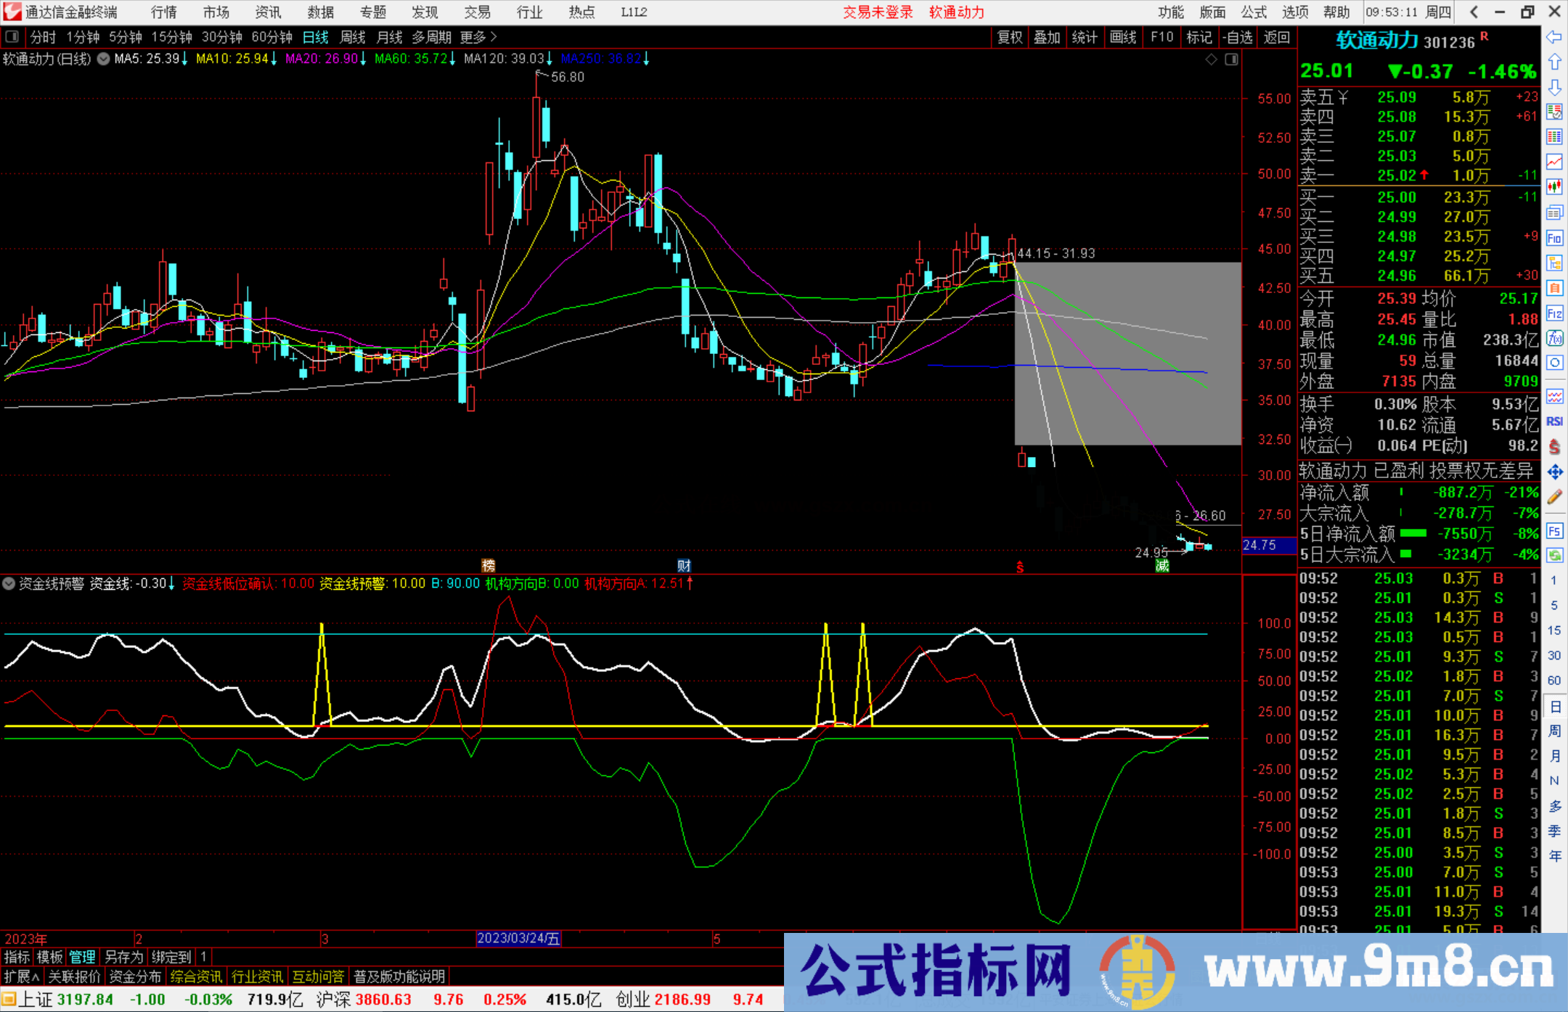Expand the 更多 periods dropdown

point(478,37)
